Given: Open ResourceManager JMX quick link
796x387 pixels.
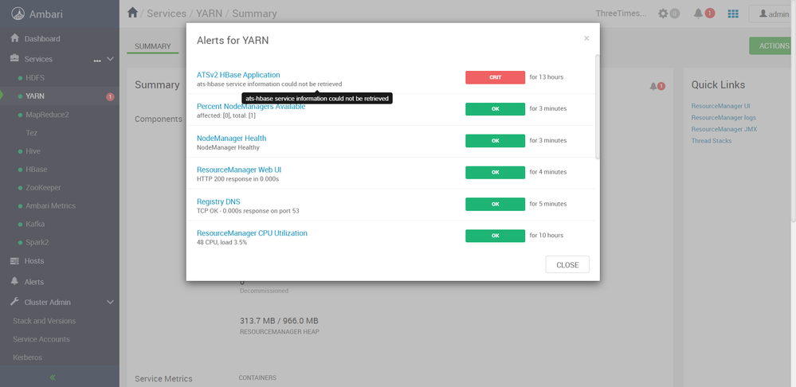Looking at the screenshot, I should point(724,129).
